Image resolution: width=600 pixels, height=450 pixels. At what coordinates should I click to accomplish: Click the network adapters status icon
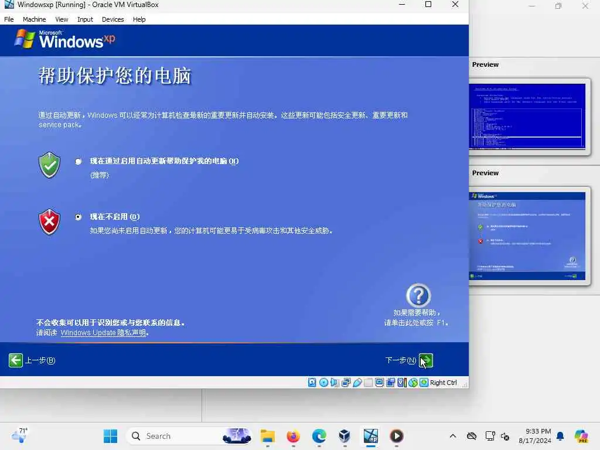pyautogui.click(x=346, y=382)
